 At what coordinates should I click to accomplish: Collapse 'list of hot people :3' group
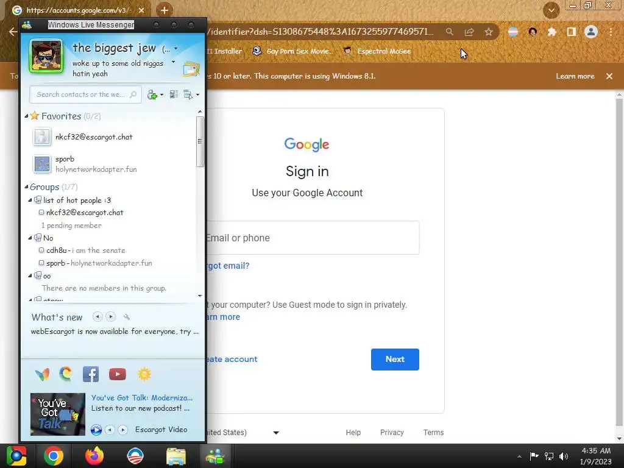point(30,200)
